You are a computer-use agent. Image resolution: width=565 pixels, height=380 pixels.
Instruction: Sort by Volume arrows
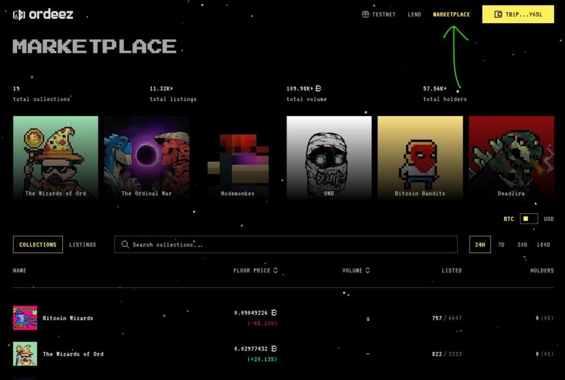(367, 270)
